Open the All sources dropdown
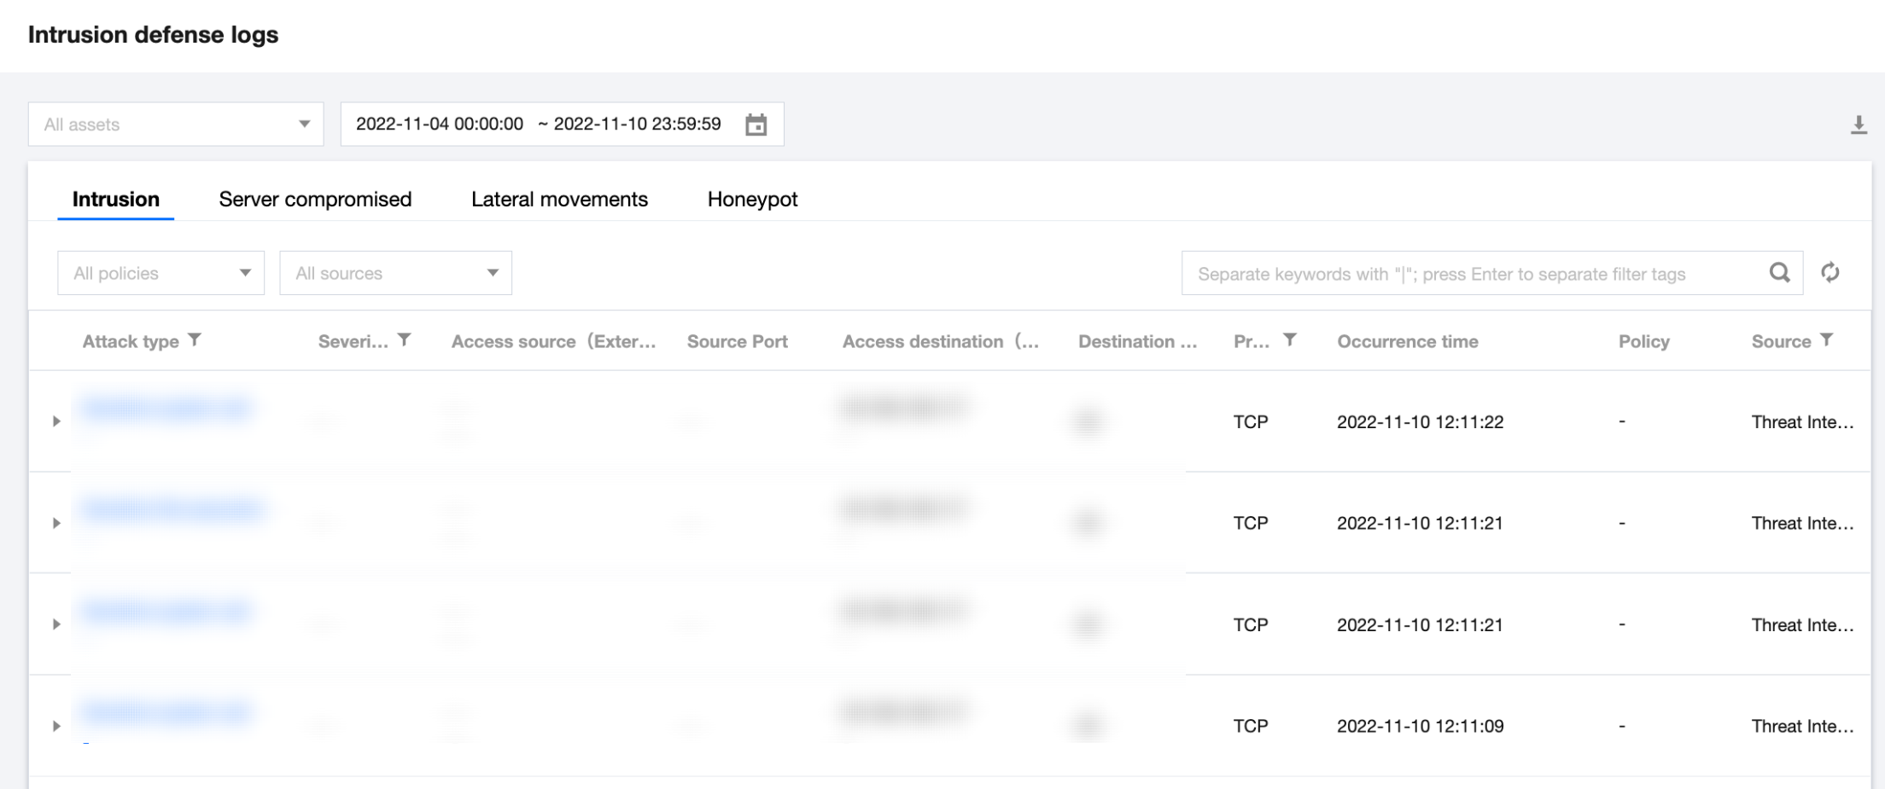 click(x=395, y=273)
